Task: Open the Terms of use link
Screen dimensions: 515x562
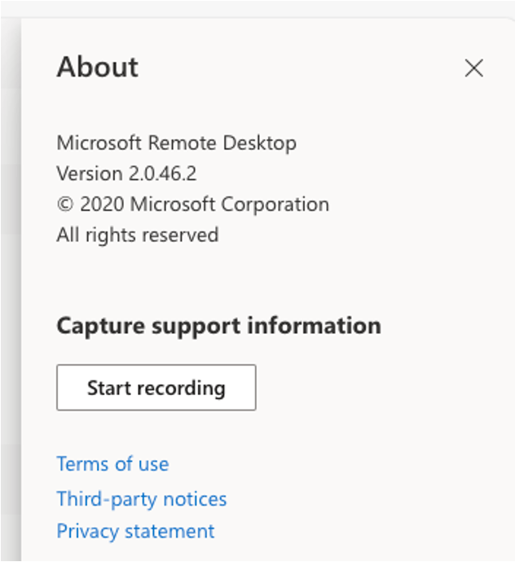Action: coord(112,463)
